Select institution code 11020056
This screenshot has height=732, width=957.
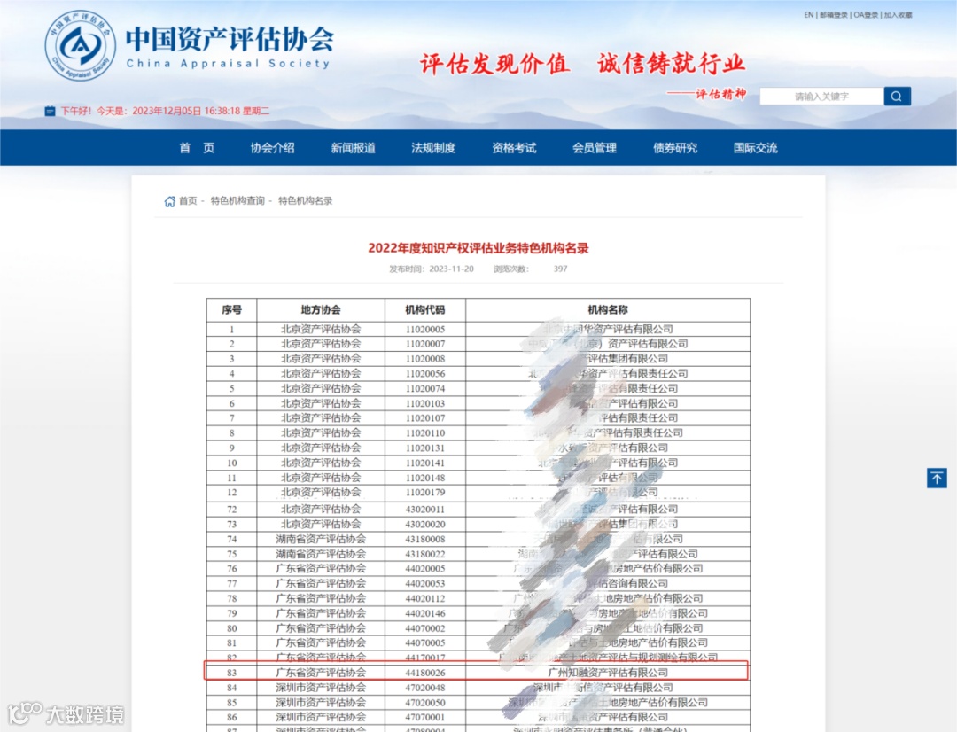(424, 374)
